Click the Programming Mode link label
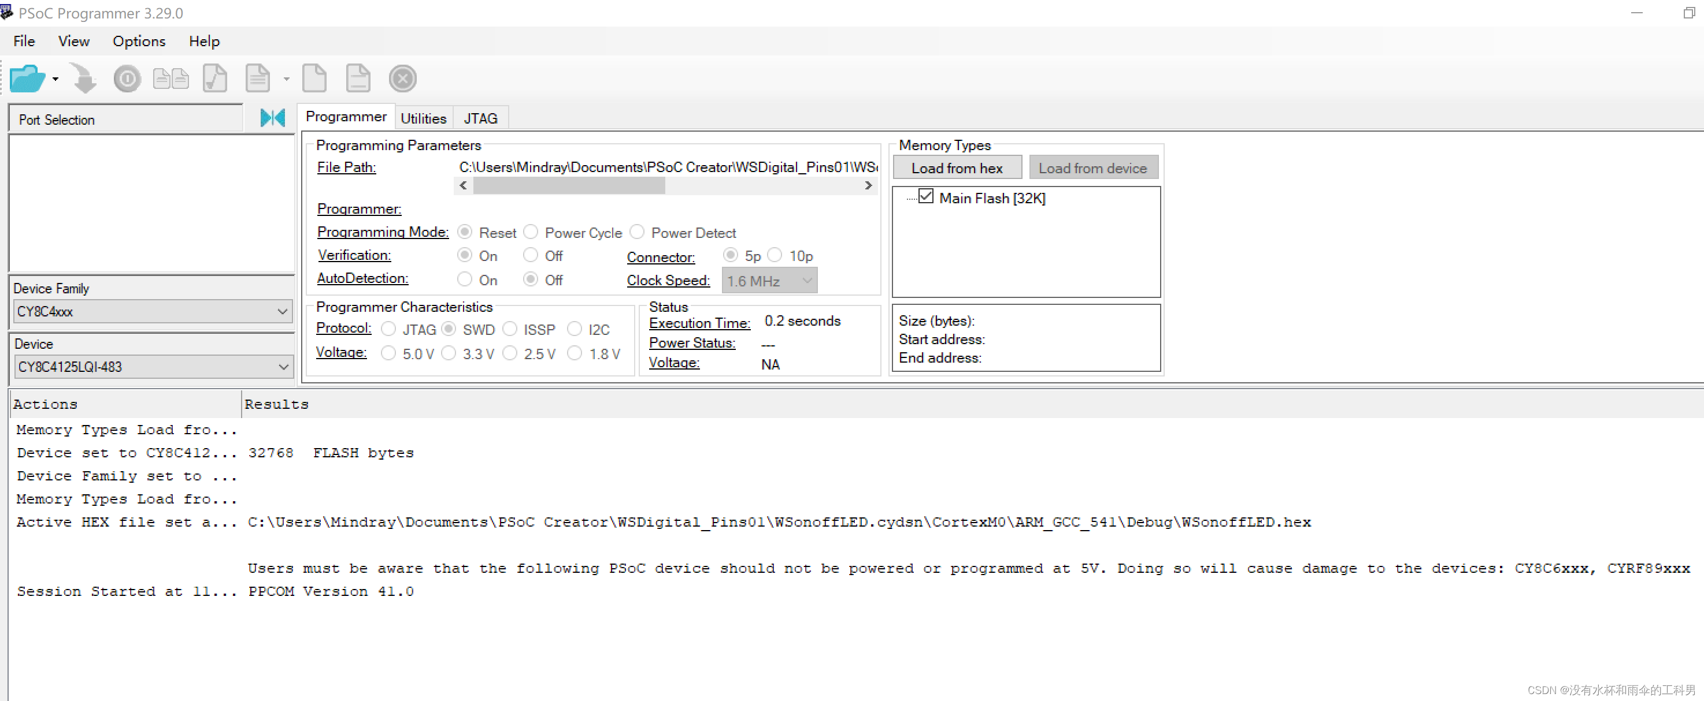Screen dimensions: 1704x701 point(382,232)
